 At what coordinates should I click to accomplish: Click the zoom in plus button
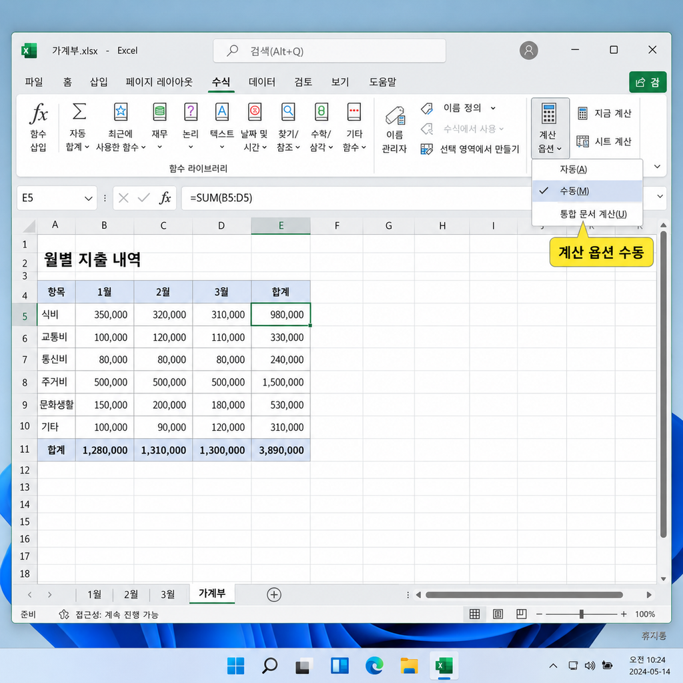click(x=624, y=614)
